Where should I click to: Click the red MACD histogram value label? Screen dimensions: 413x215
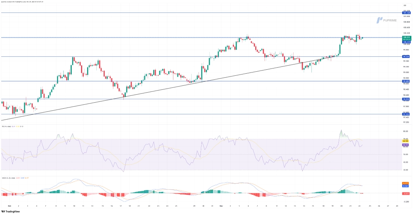pyautogui.click(x=406, y=193)
